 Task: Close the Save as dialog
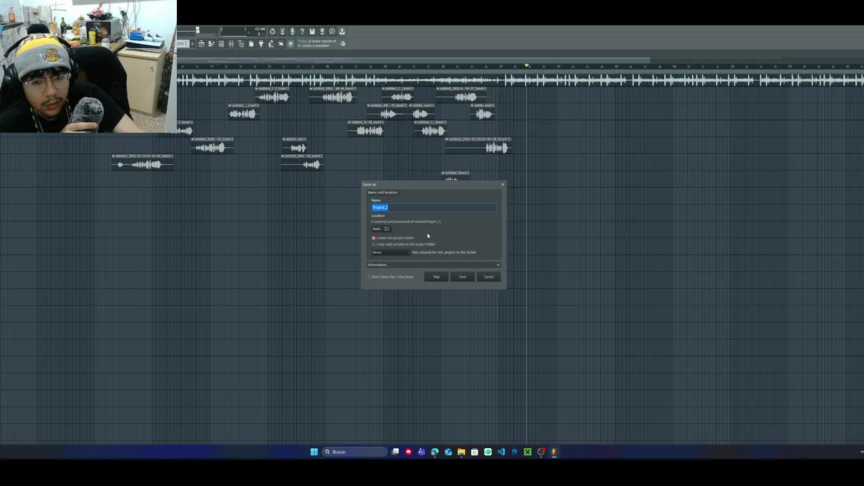click(x=502, y=184)
